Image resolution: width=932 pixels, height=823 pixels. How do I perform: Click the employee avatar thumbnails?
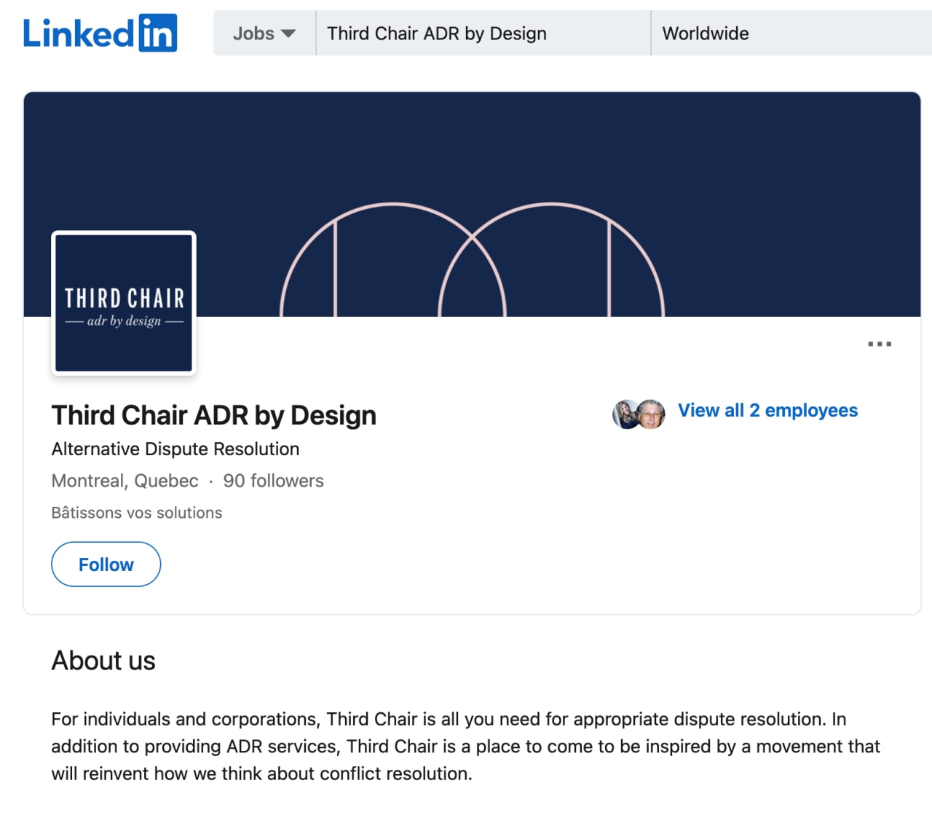[x=639, y=414]
